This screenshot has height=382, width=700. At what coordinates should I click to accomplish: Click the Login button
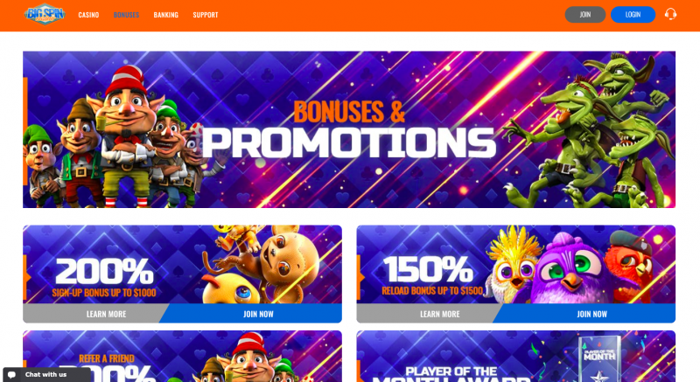click(x=633, y=15)
